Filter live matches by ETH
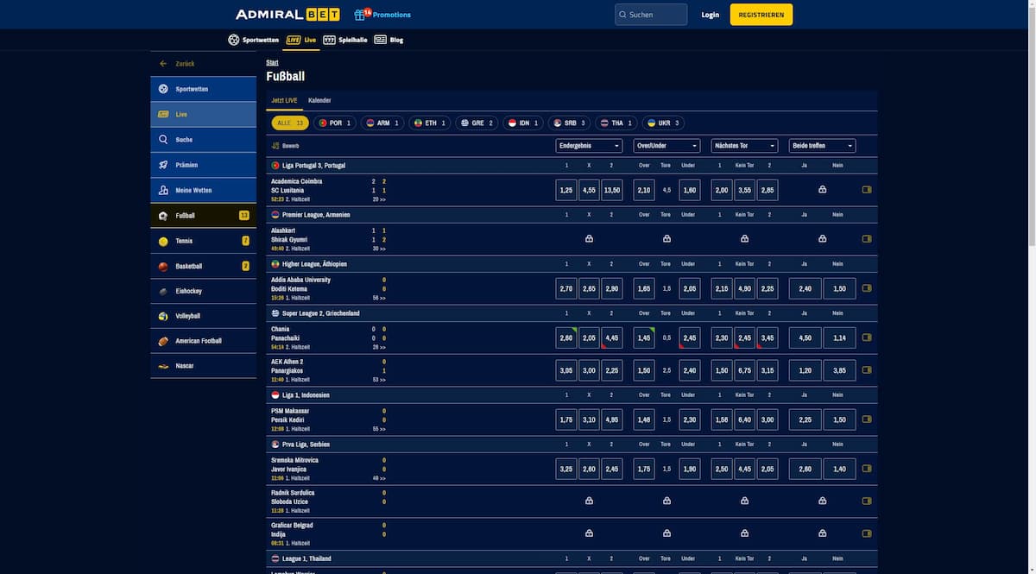 point(430,123)
